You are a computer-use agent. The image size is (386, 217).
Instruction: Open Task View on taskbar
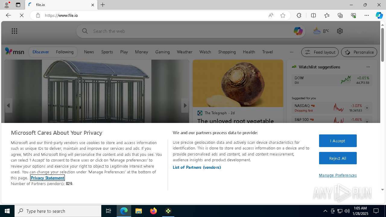click(x=109, y=211)
